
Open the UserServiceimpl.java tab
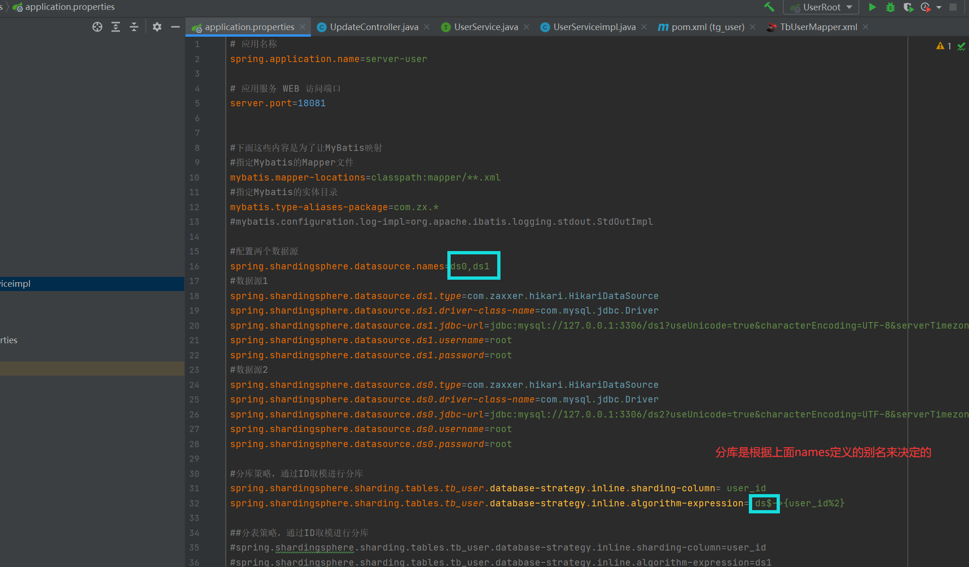[594, 27]
